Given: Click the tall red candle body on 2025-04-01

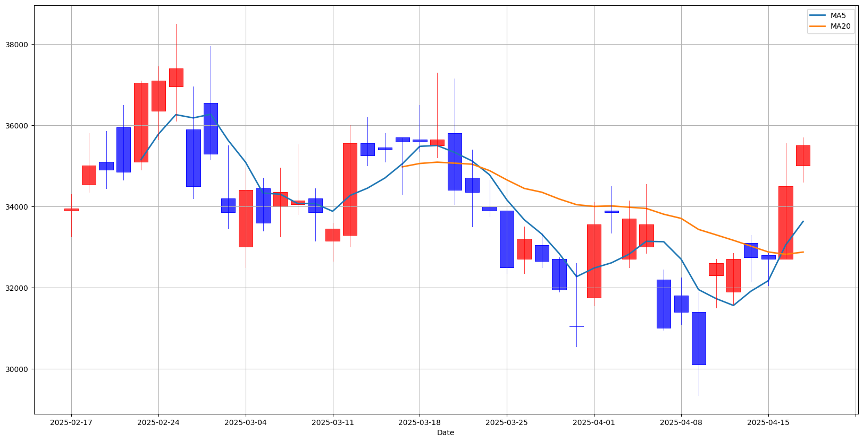Looking at the screenshot, I should click(594, 261).
